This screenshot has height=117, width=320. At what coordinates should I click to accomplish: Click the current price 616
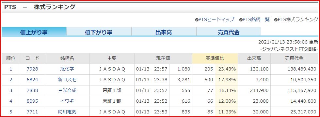pos(186,101)
